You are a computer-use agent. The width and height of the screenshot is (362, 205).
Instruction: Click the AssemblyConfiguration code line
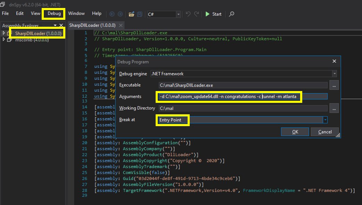142,143
